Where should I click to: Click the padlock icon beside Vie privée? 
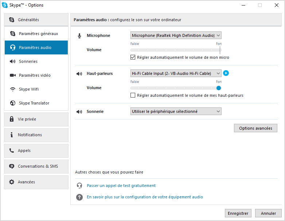click(x=12, y=119)
